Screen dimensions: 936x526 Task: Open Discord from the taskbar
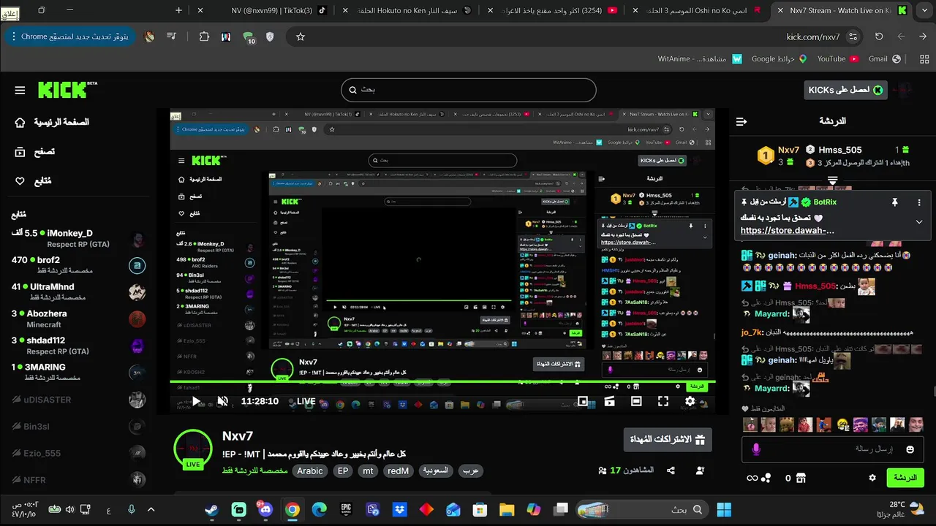pos(265,509)
